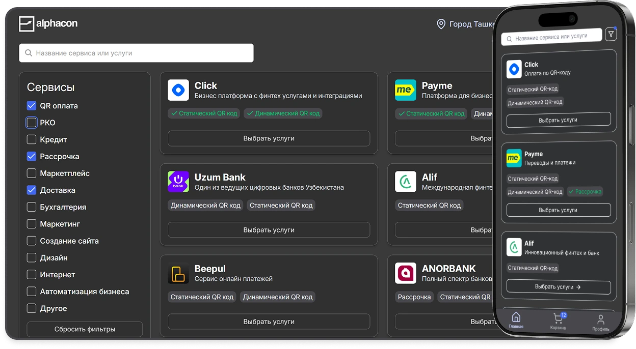Open Корзина cart tab on phone
This screenshot has width=636, height=349.
coord(558,322)
